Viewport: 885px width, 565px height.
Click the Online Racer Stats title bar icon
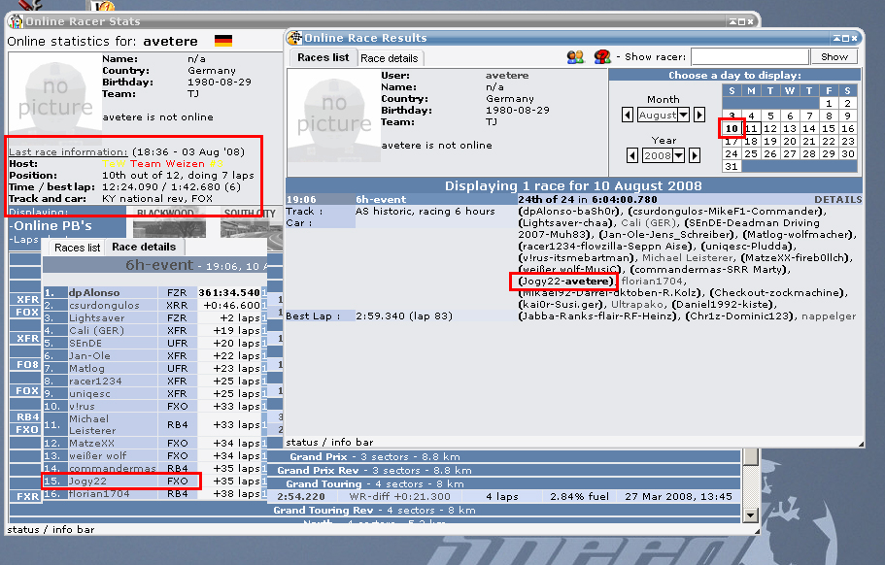point(16,21)
